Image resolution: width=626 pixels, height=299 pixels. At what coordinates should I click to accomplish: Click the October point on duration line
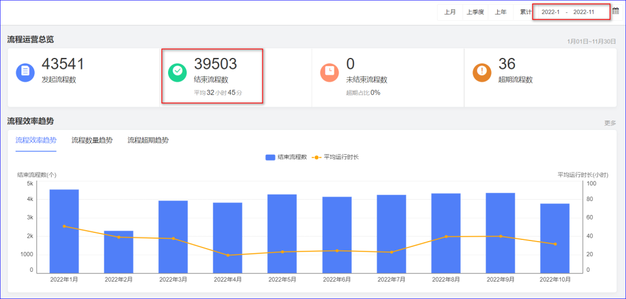pos(555,244)
